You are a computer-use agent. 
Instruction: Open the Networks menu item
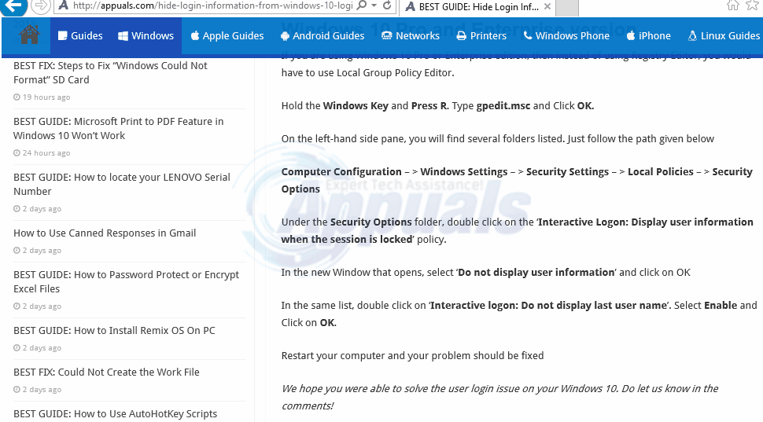(x=411, y=35)
